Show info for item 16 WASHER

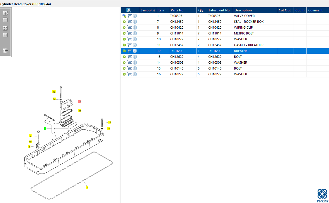(x=135, y=74)
